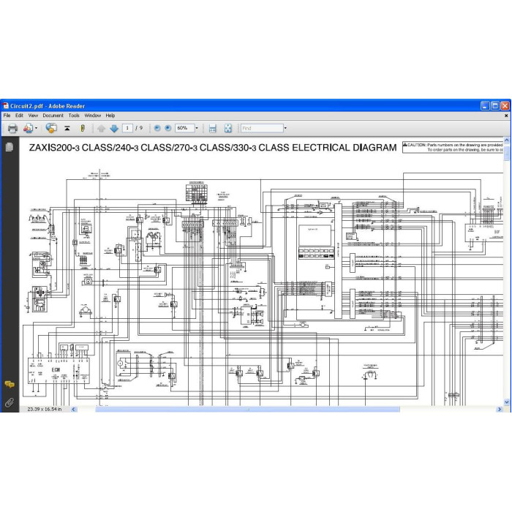Click the page size 23.39 x 16.54 in label
Image resolution: width=512 pixels, height=512 pixels.
45,409
